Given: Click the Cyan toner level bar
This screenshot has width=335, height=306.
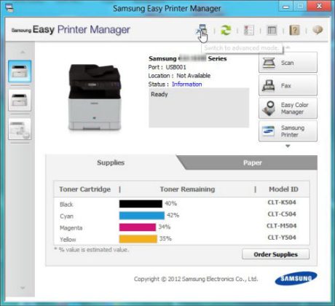Looking at the screenshot, I should (142, 216).
